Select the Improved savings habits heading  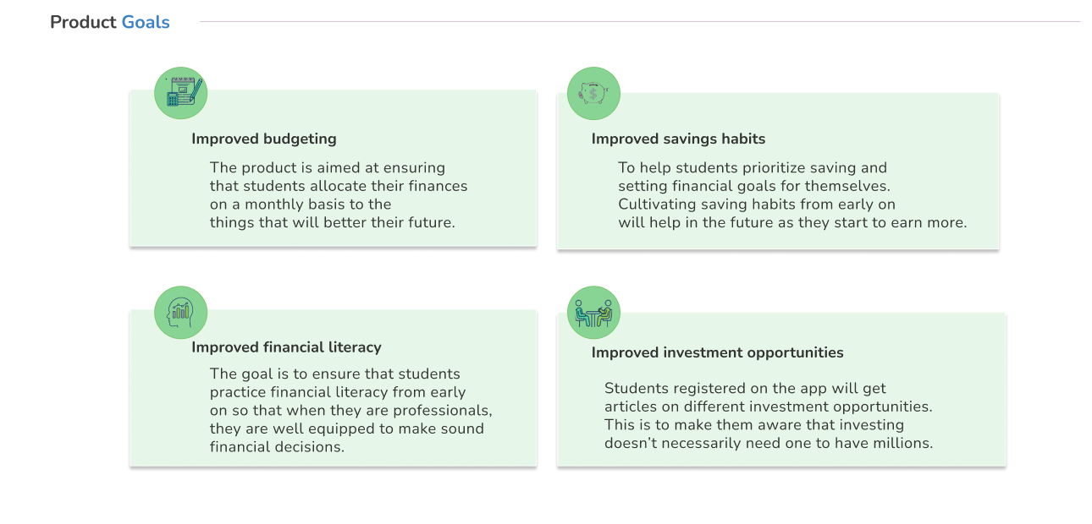[x=678, y=139]
